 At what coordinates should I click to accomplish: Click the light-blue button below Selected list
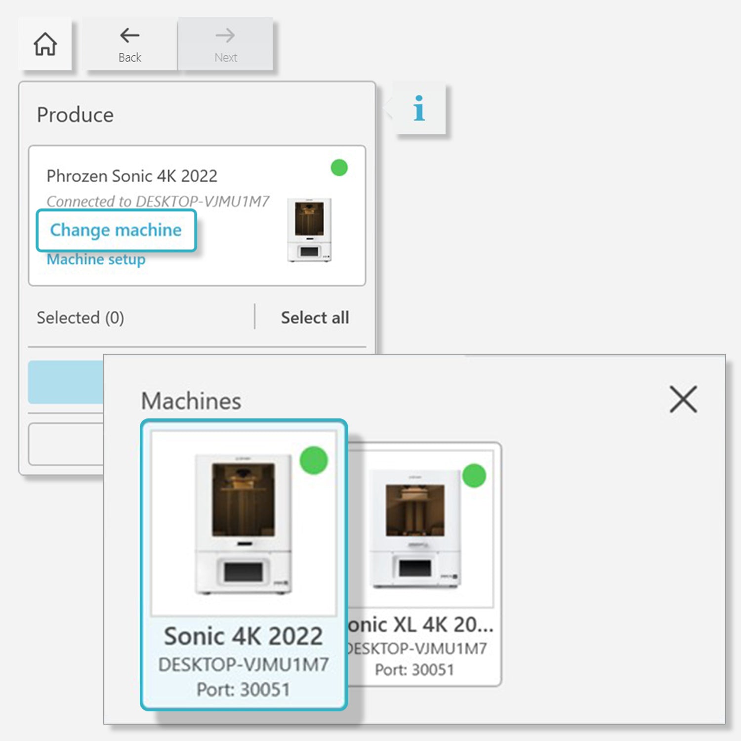pos(65,382)
